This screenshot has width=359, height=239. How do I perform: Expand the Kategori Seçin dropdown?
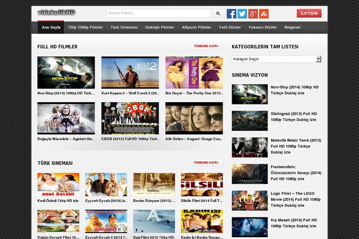(x=276, y=59)
